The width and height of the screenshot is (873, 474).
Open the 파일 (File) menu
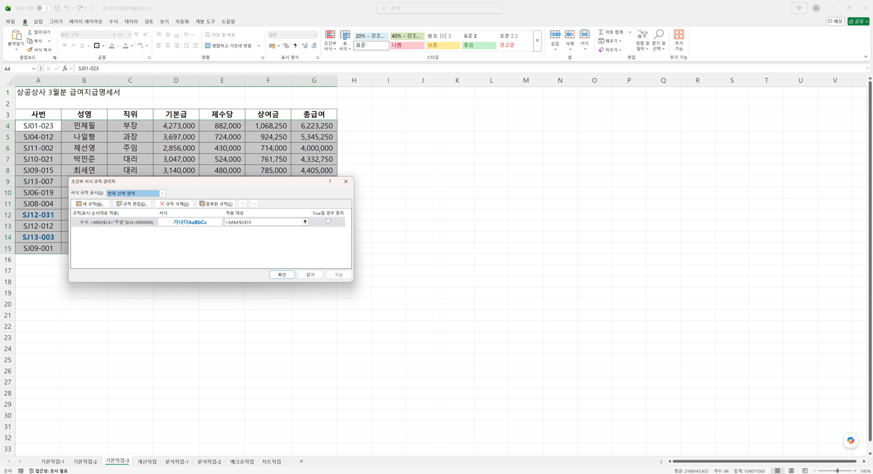[x=10, y=21]
